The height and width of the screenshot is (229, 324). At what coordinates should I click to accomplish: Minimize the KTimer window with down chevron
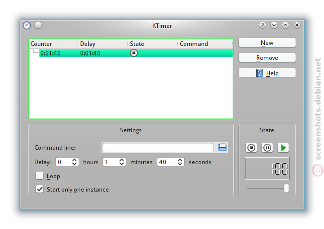[x=274, y=25]
